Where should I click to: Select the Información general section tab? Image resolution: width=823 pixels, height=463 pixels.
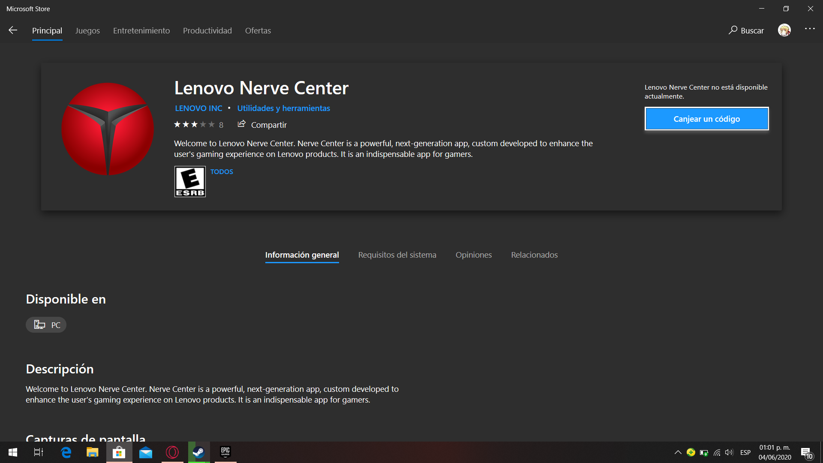pos(302,255)
